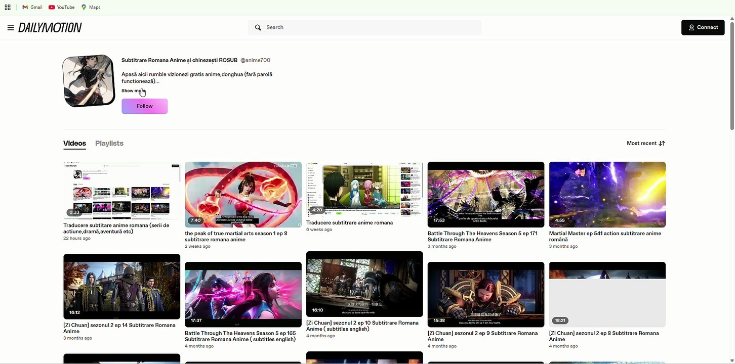Click the '22 hours ago' timestamp
Viewport: 735px width, 364px height.
77,238
